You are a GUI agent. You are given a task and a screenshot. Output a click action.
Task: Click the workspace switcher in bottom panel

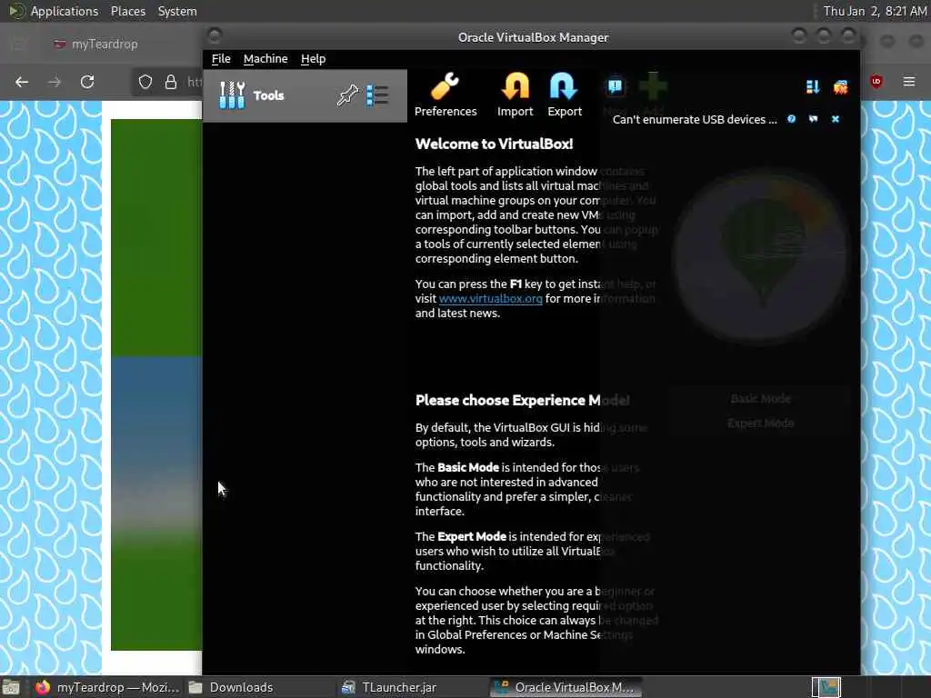click(826, 687)
